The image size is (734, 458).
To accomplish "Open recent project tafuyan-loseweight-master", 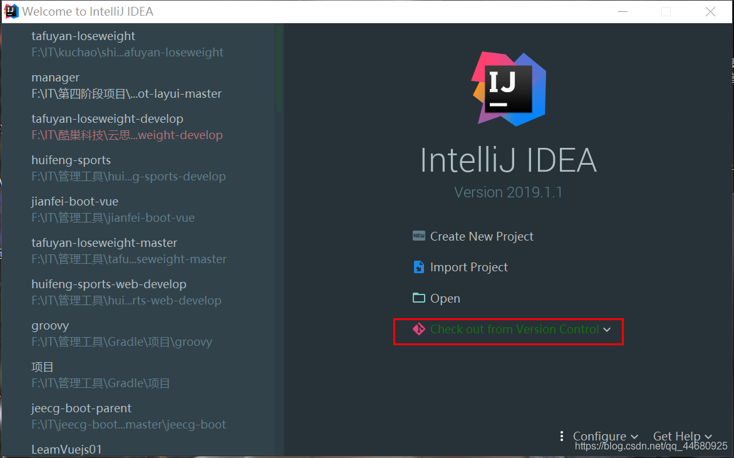I will pyautogui.click(x=105, y=242).
